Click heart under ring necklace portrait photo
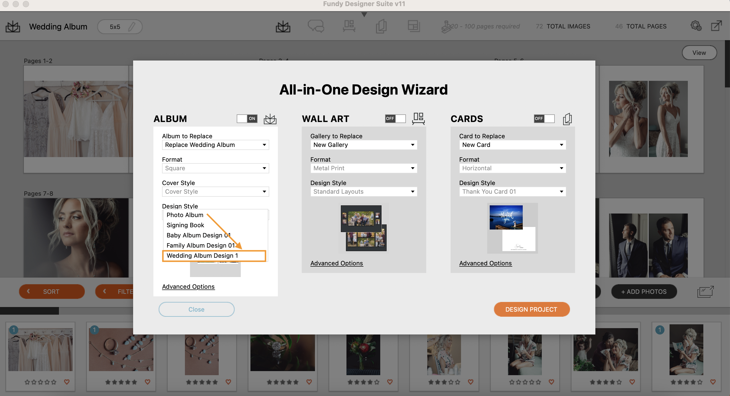 [228, 382]
